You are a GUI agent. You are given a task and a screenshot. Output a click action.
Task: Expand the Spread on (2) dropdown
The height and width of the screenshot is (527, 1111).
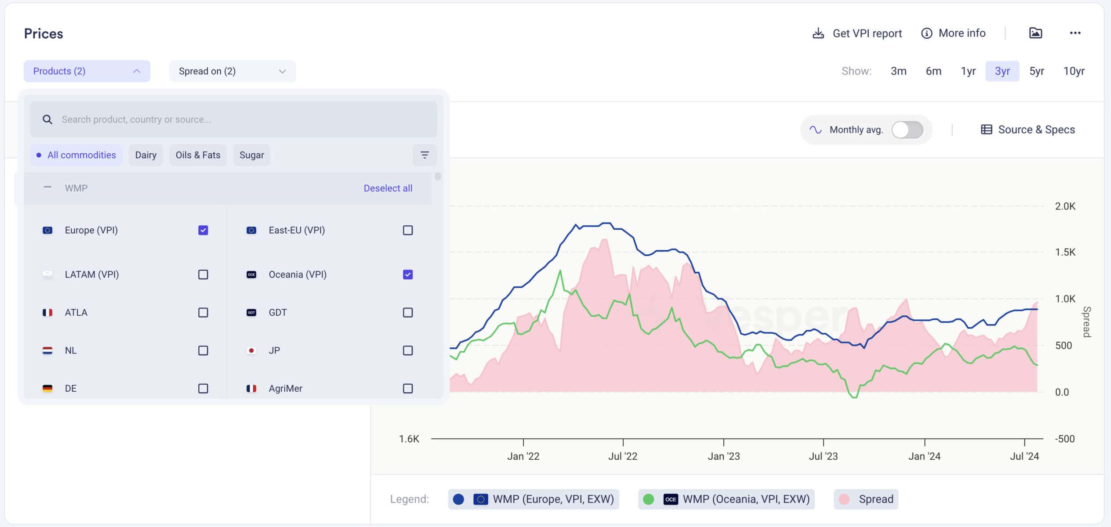(232, 71)
